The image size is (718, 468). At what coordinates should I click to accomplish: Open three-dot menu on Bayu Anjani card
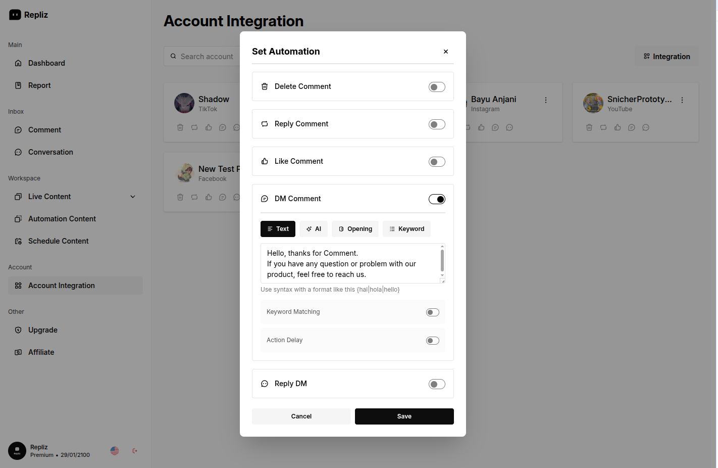546,100
